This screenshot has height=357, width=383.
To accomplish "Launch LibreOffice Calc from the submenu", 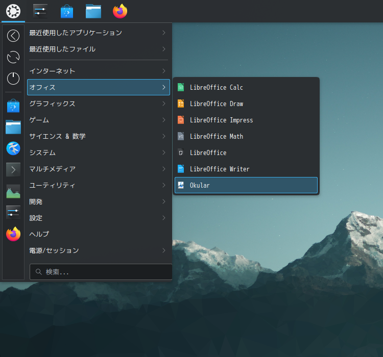I will (x=246, y=87).
